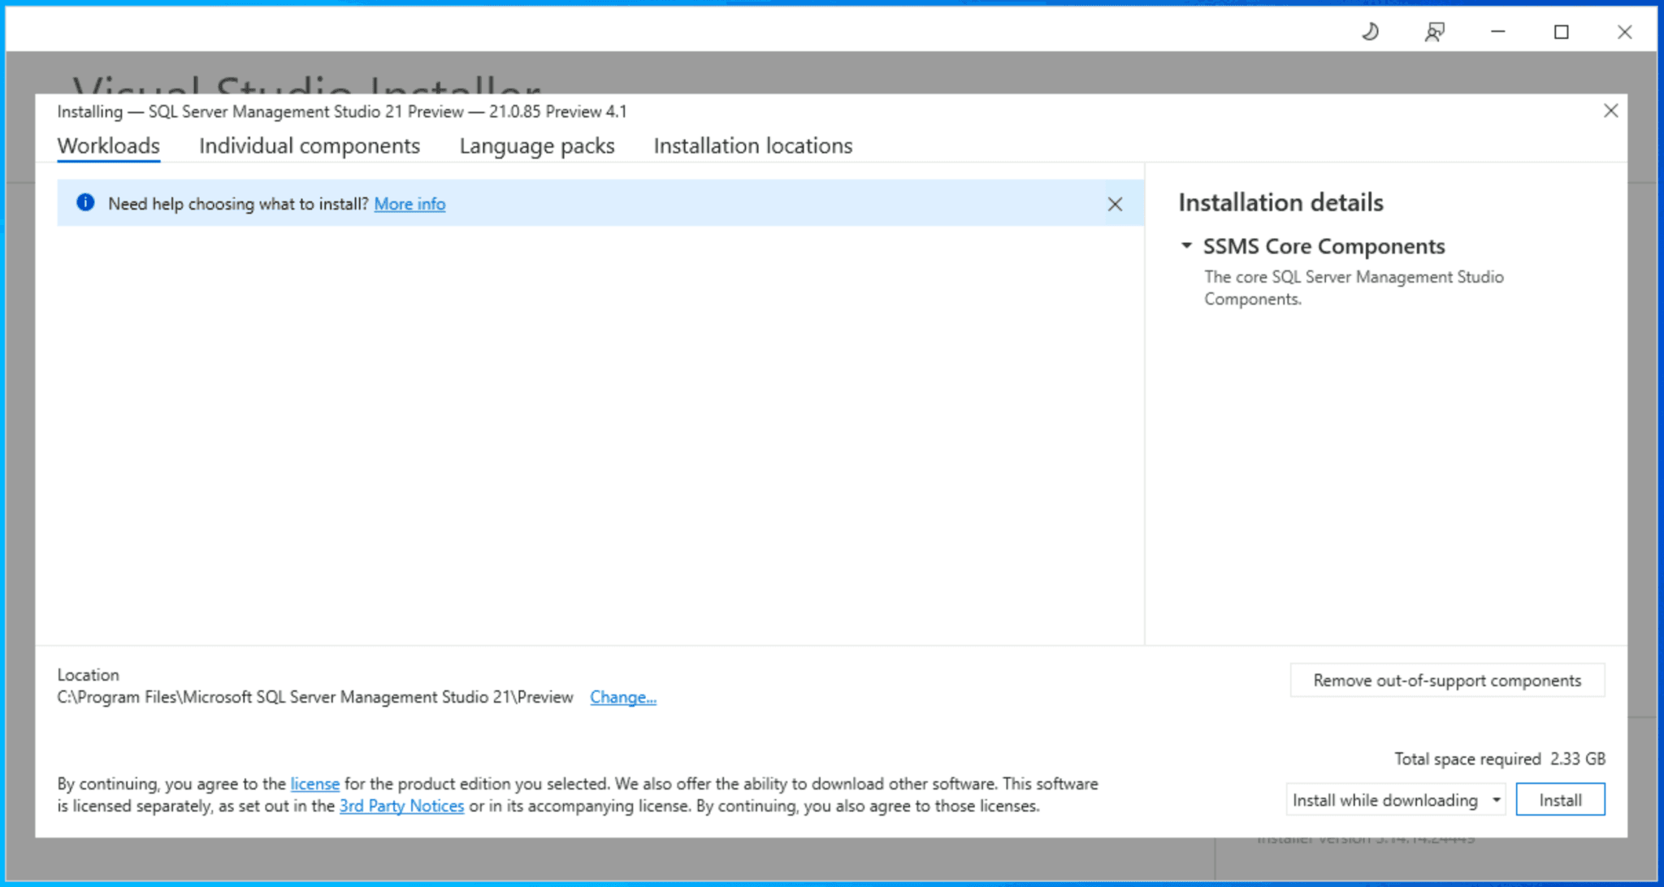Expand the Install while downloading dropdown arrow
This screenshot has width=1664, height=887.
pos(1495,799)
